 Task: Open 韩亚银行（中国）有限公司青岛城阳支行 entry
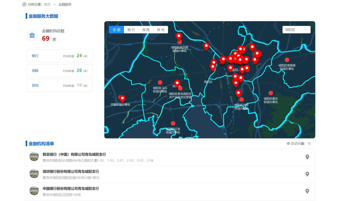[x=74, y=155]
